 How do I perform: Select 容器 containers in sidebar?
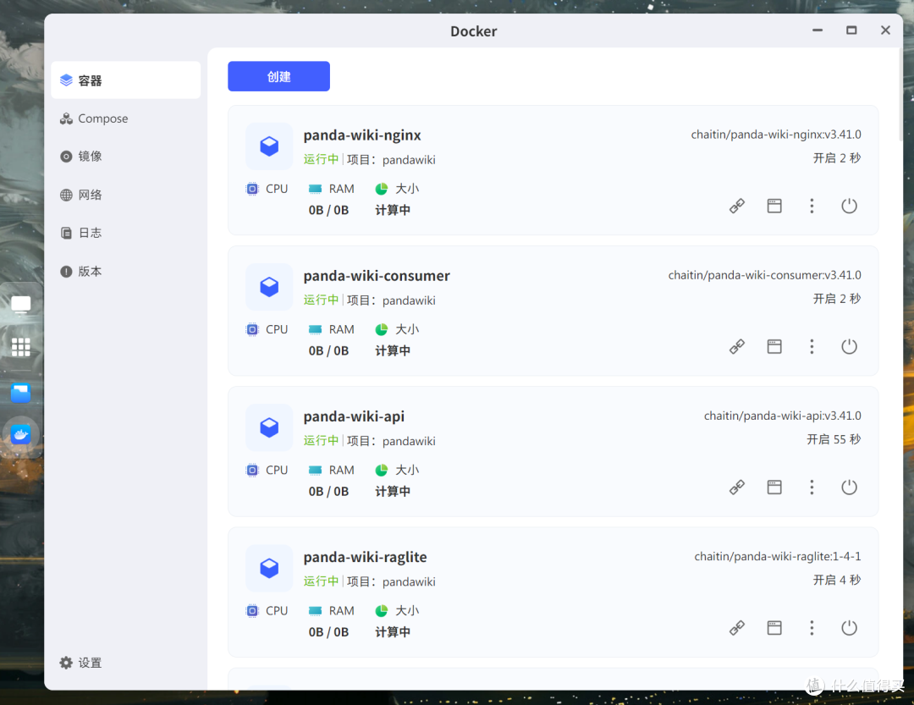(x=125, y=80)
